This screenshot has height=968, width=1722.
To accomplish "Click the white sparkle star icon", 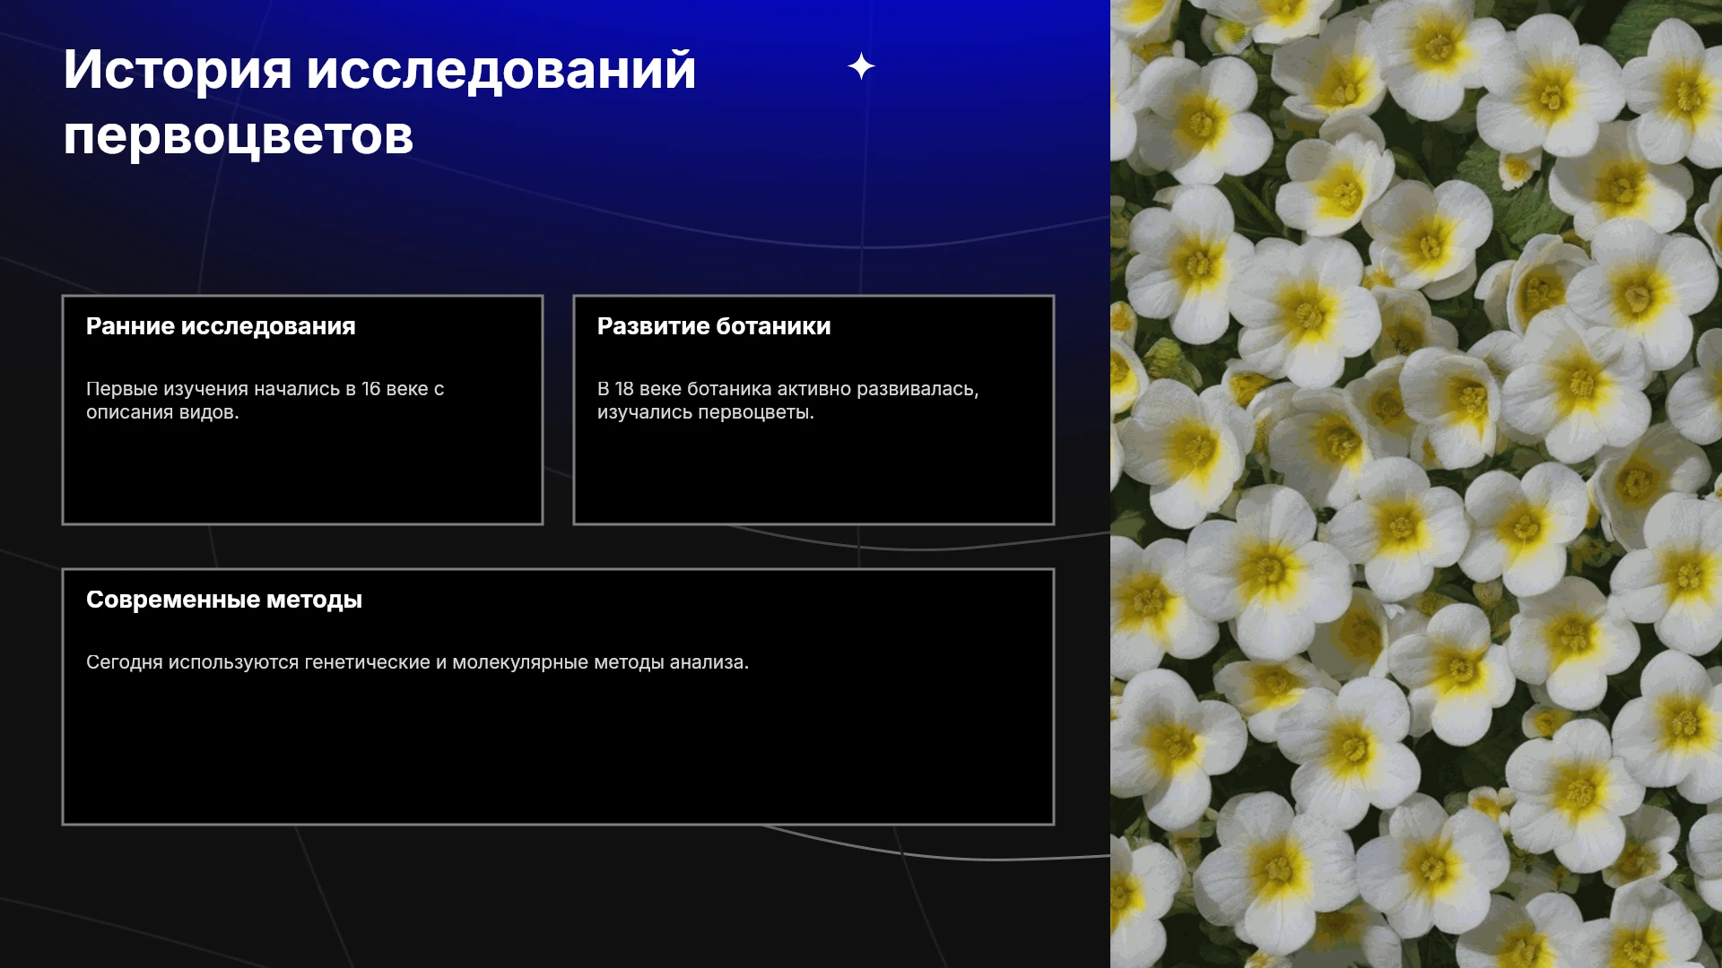I will point(861,66).
